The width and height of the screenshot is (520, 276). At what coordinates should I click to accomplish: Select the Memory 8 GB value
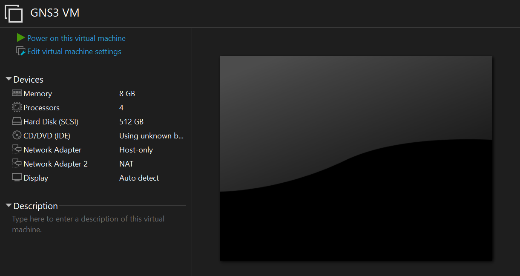click(127, 94)
